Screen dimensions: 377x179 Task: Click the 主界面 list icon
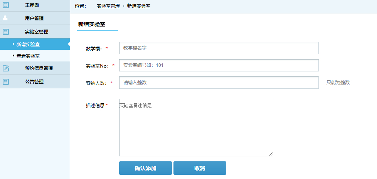tap(6, 5)
